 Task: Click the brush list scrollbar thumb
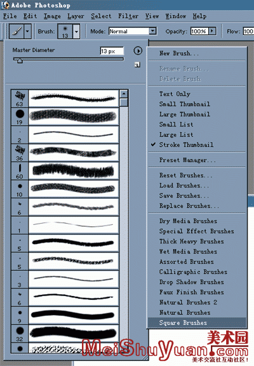[124, 102]
